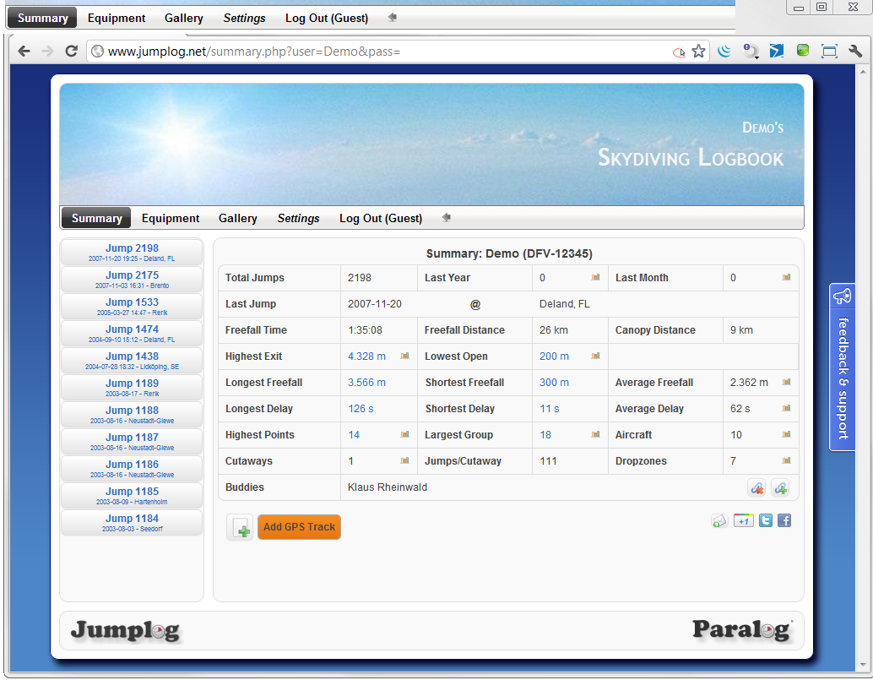Switch to the Equipment tab
The image size is (873, 680).
pyautogui.click(x=171, y=218)
